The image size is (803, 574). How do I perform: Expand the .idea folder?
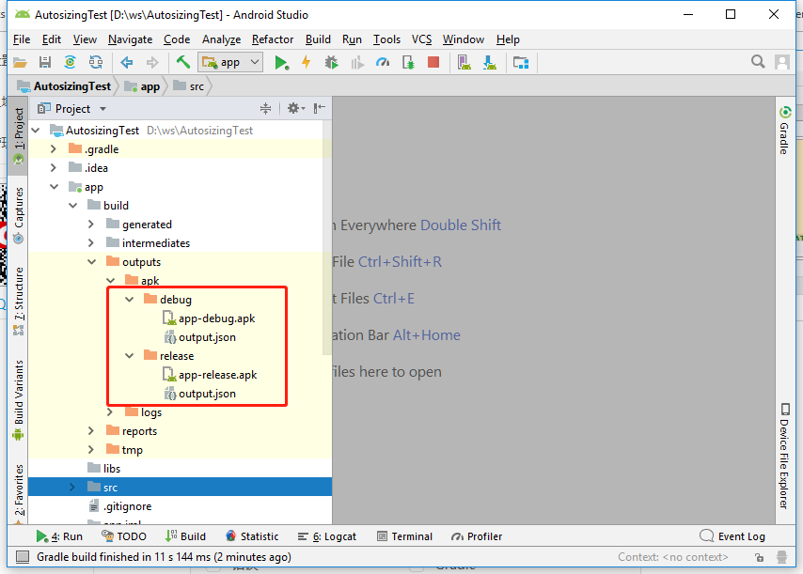55,168
